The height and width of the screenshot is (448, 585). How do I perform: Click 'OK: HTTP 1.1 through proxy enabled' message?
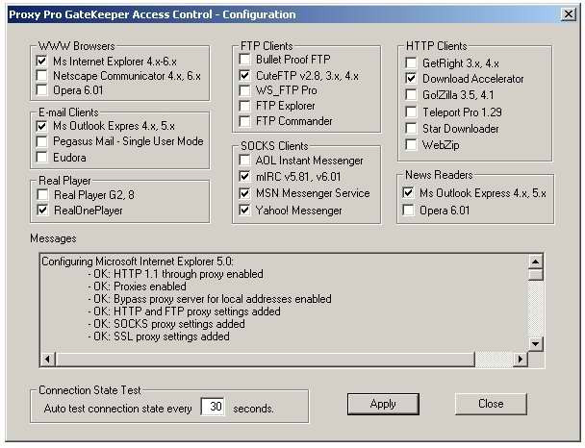tap(176, 274)
